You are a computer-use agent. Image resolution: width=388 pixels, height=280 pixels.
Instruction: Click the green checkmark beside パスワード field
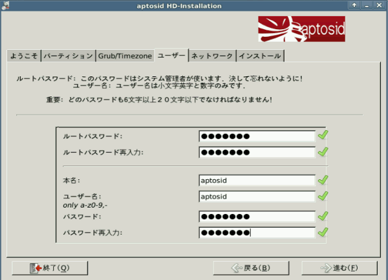point(323,215)
